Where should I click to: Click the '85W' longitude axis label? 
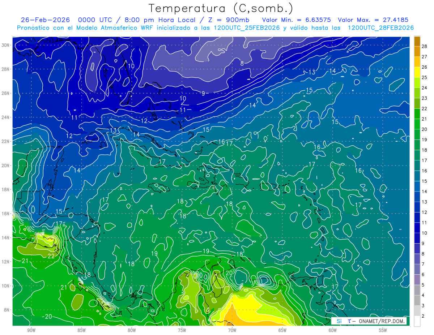click(x=81, y=330)
